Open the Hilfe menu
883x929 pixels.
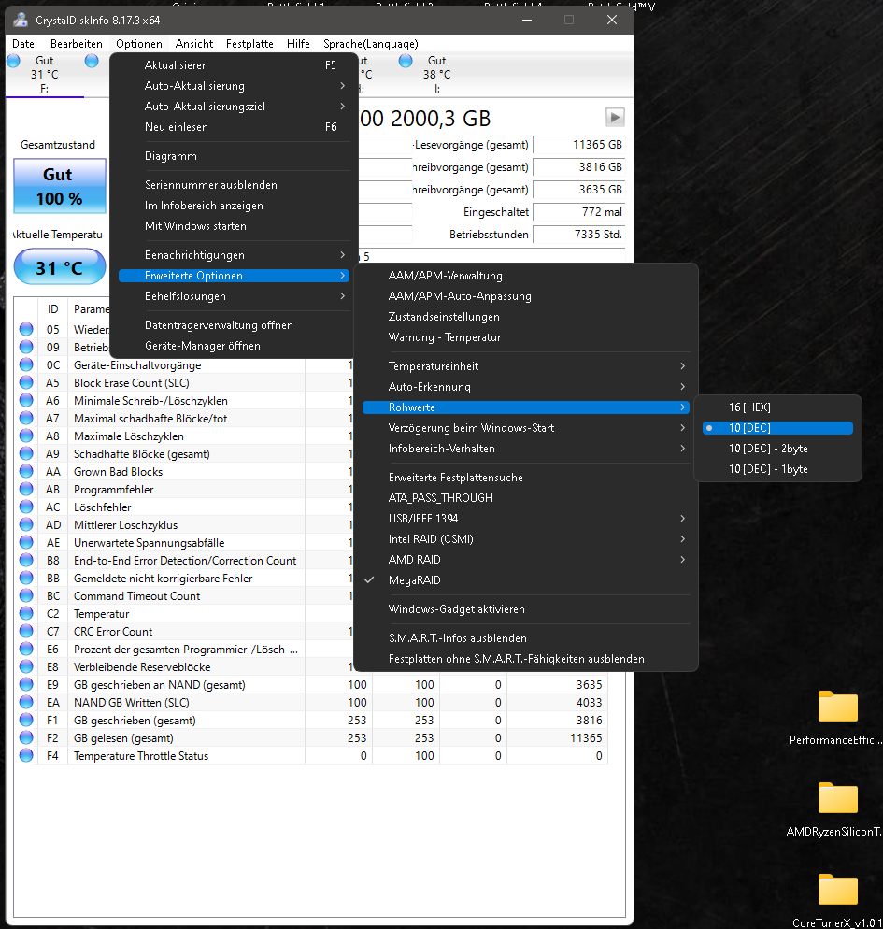(298, 44)
